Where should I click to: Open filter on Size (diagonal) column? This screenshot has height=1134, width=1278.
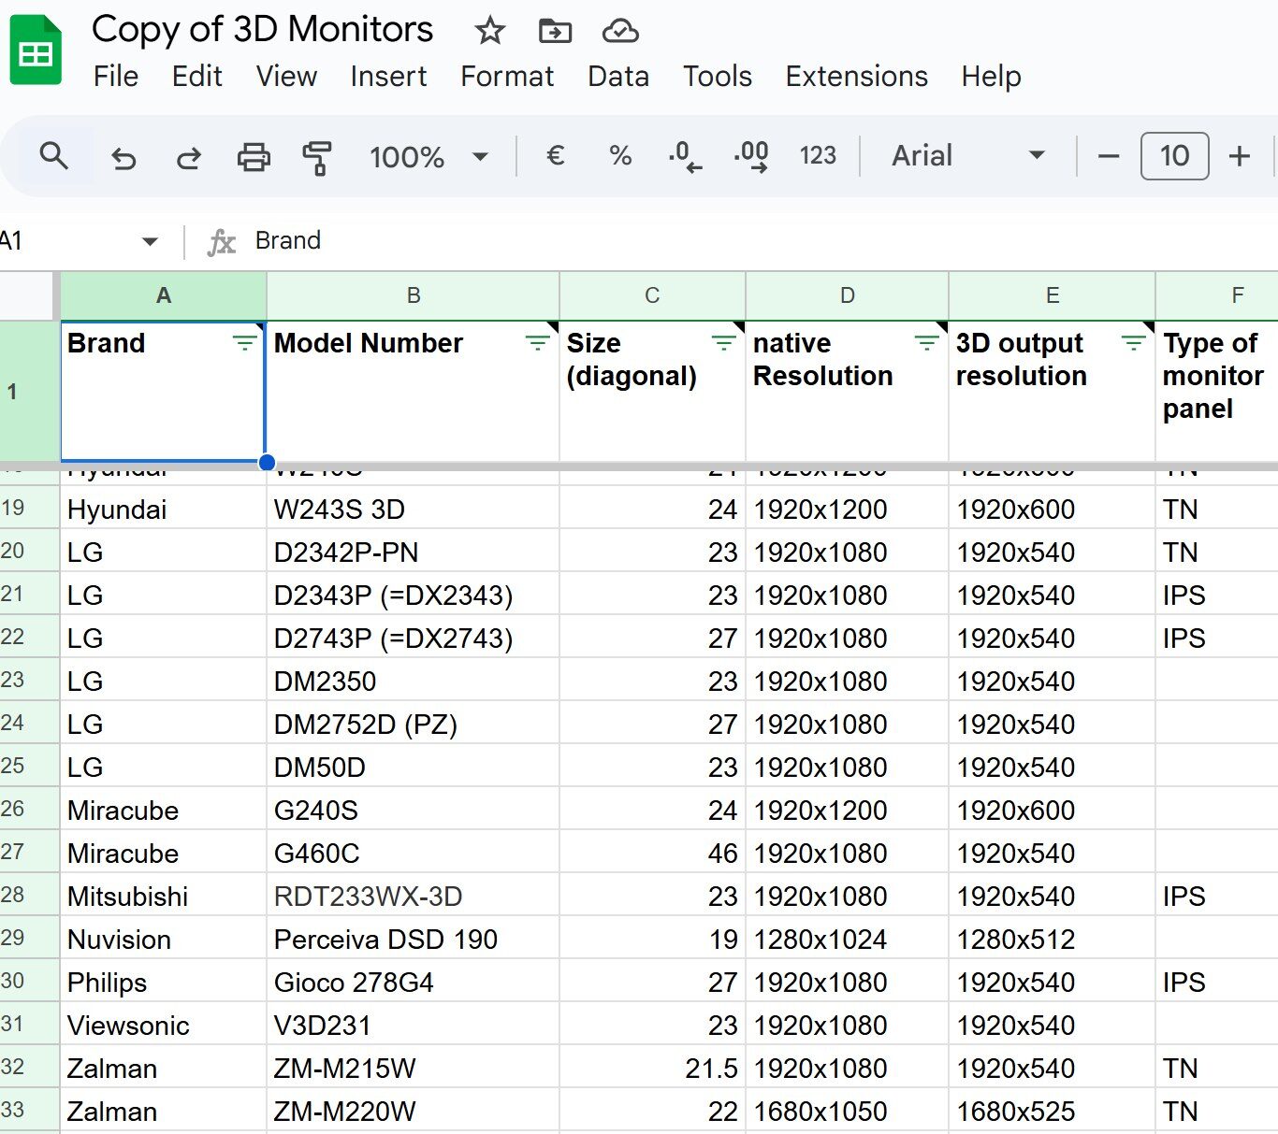point(724,343)
